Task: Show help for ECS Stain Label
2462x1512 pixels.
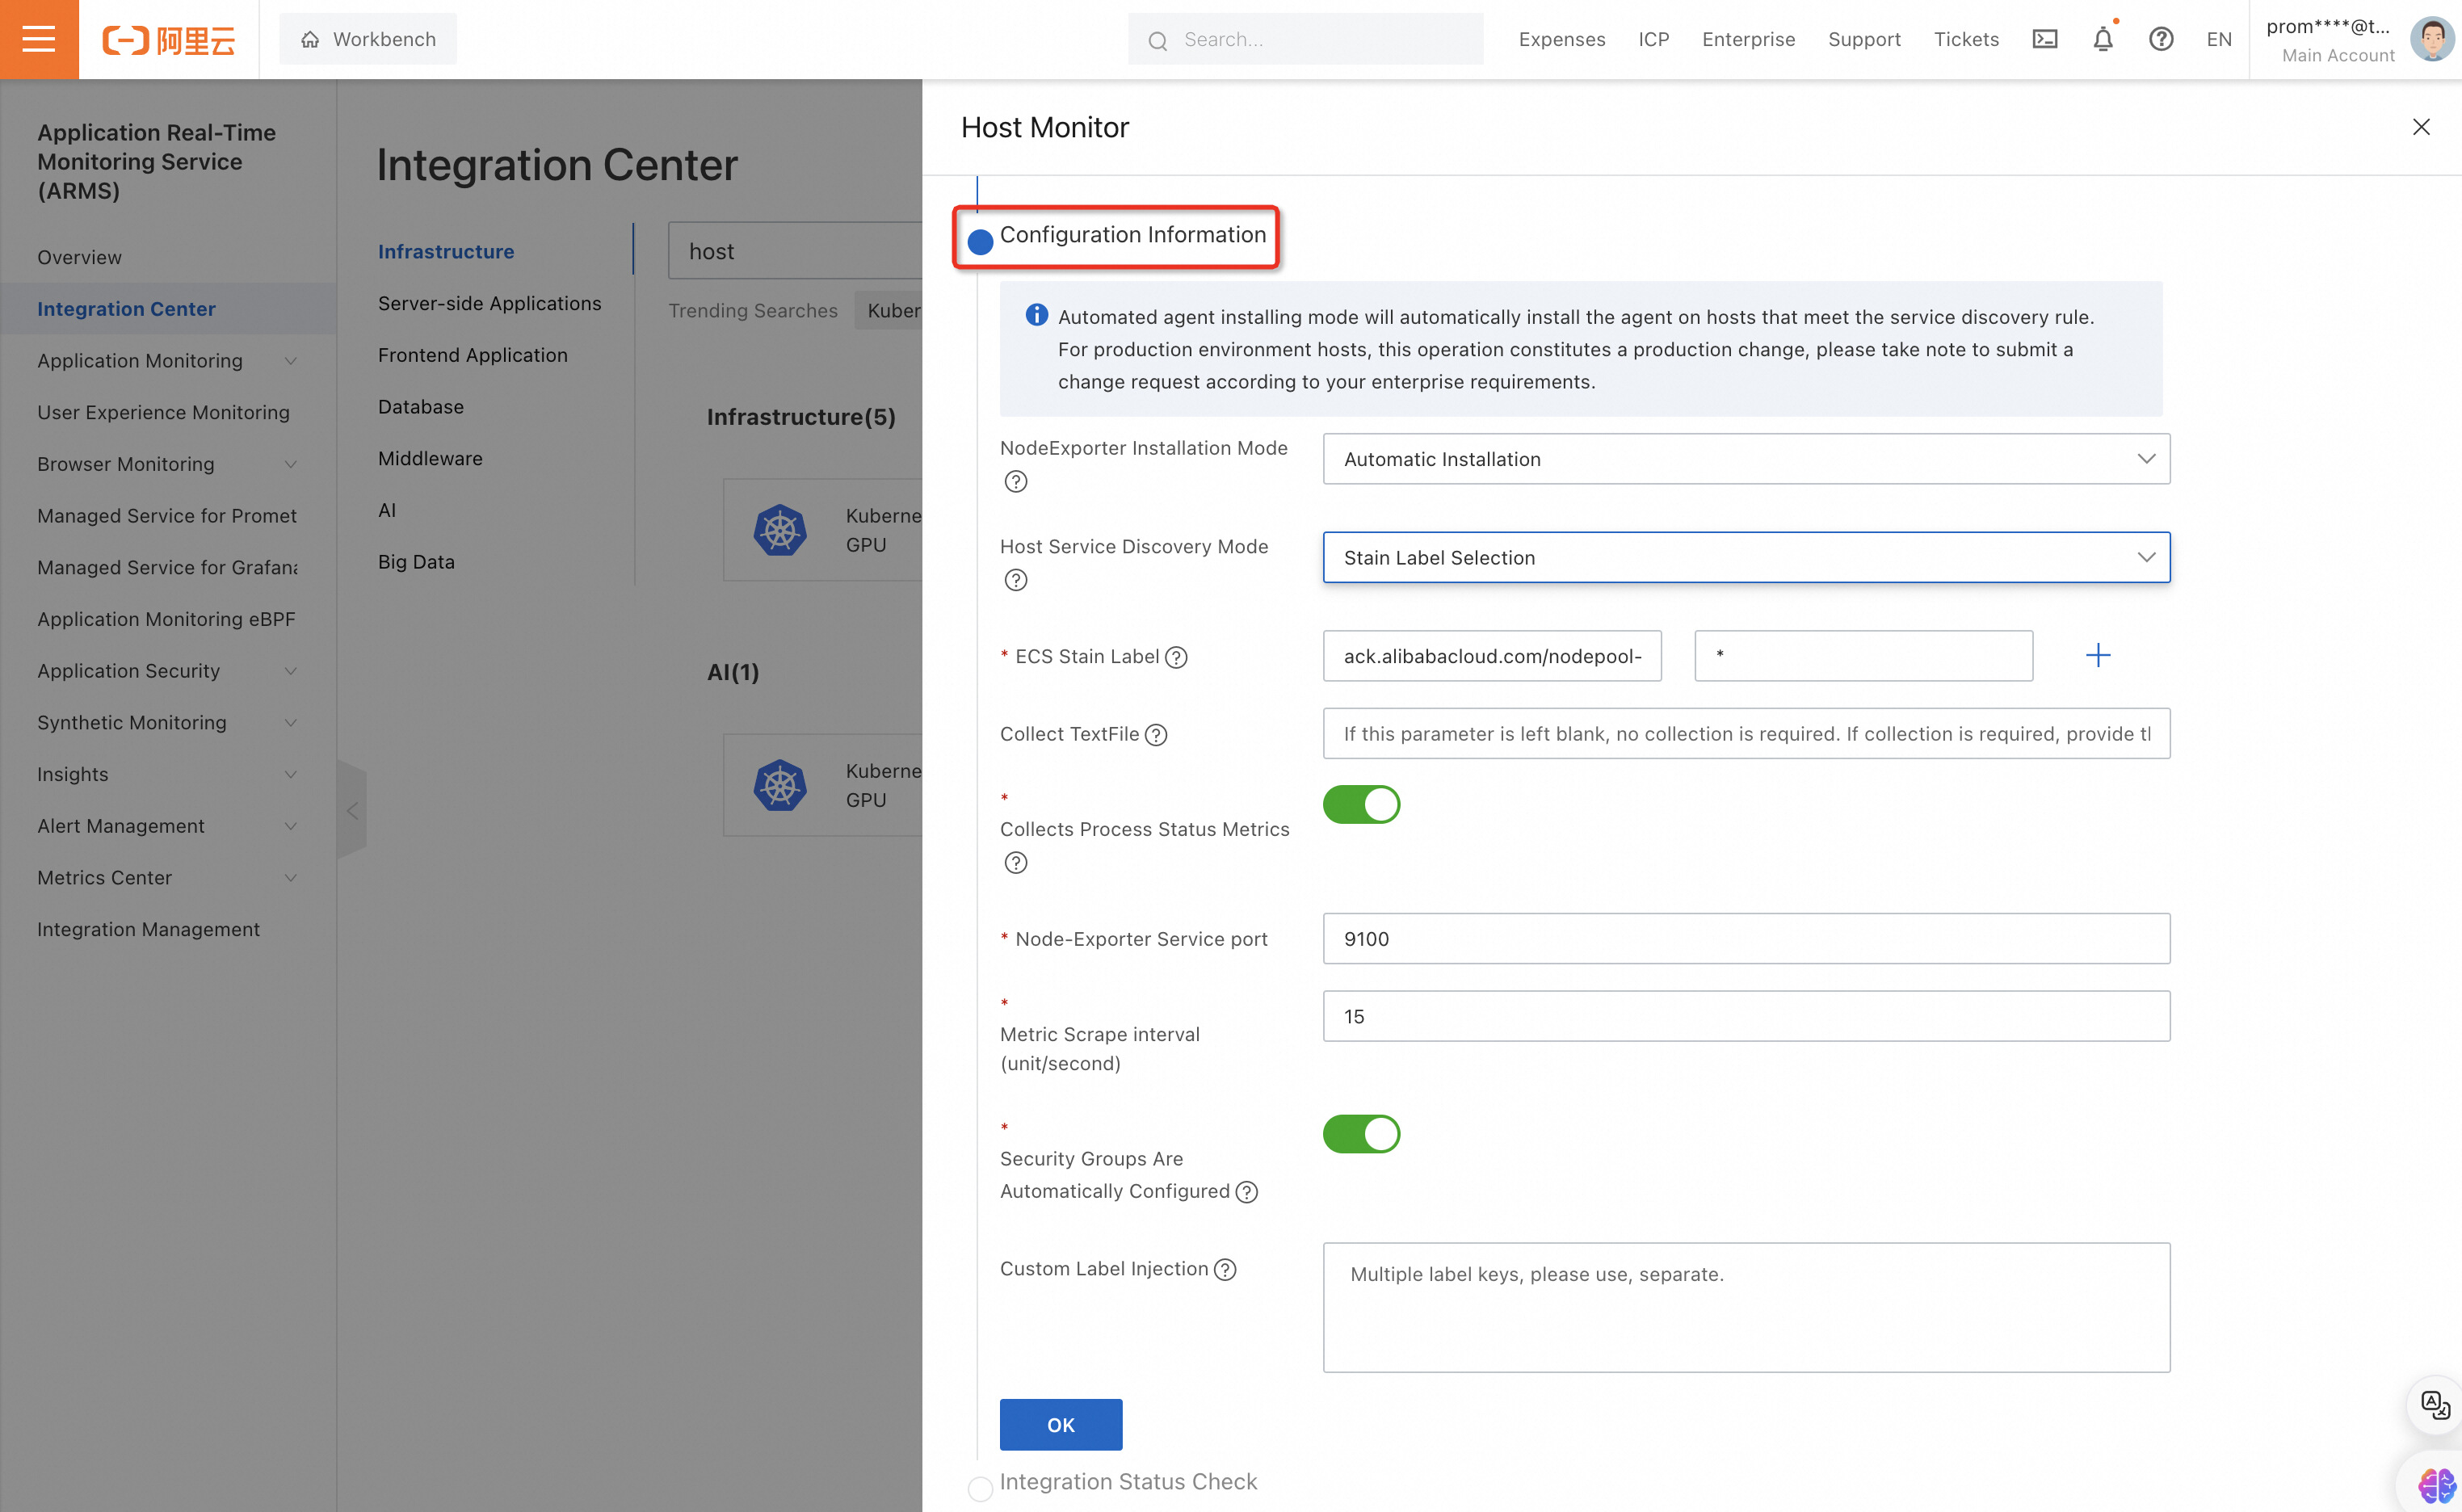Action: click(x=1176, y=657)
